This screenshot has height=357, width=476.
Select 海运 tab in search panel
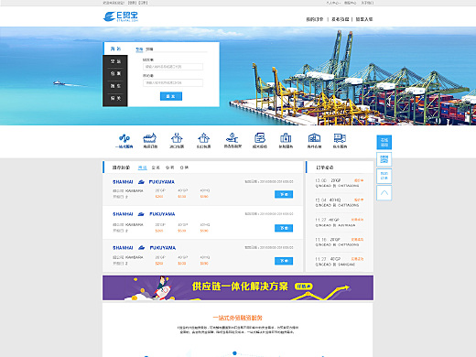(x=115, y=49)
